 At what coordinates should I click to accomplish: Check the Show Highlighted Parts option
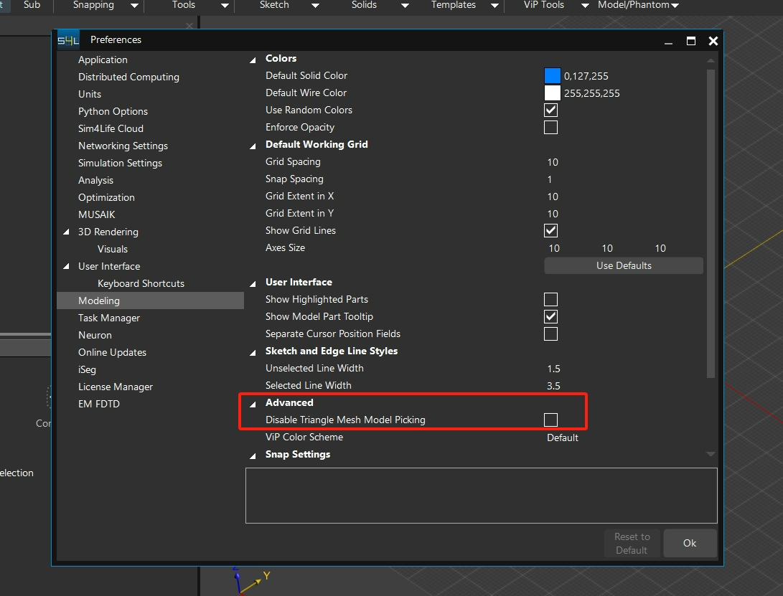click(550, 299)
